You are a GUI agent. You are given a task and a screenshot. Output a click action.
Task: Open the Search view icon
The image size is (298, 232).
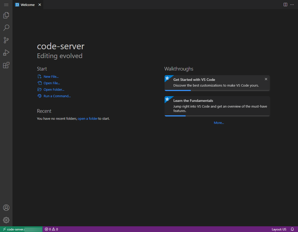point(6,28)
